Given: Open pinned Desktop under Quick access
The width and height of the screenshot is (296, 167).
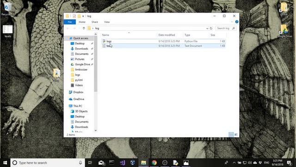Looking at the screenshot, I should [80, 44].
